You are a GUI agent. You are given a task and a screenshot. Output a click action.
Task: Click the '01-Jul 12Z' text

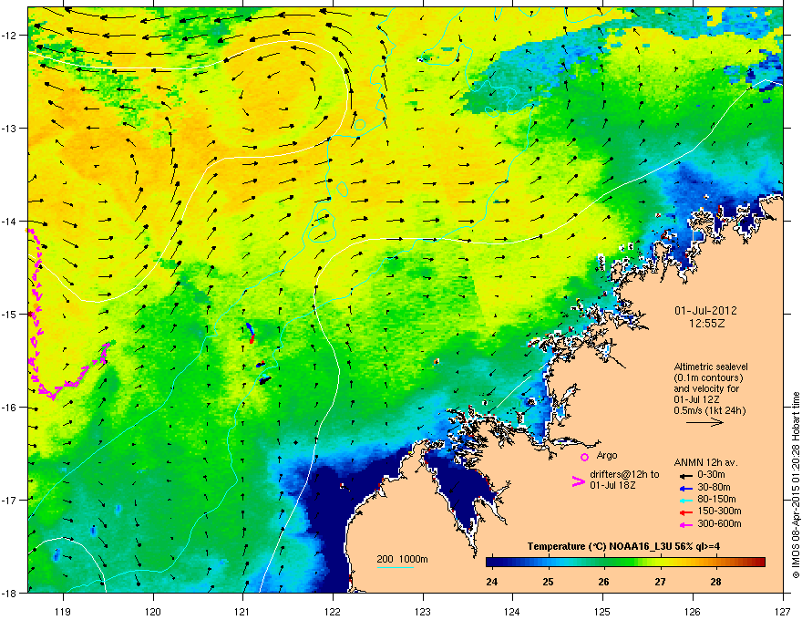695,399
